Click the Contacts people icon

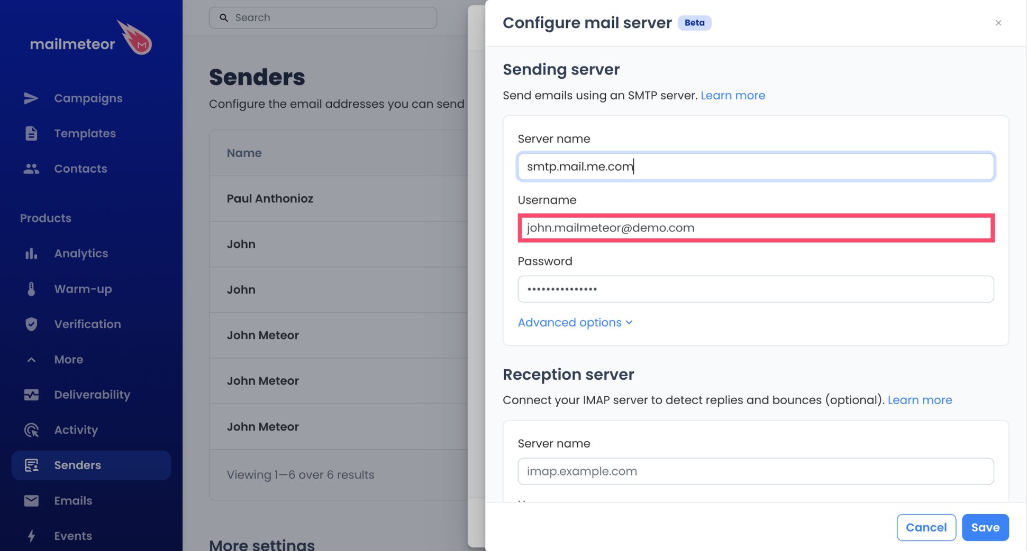pos(31,169)
